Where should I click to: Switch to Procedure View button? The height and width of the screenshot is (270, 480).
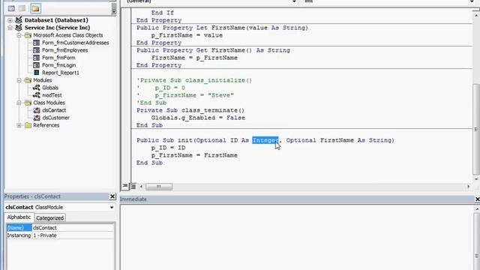tap(125, 186)
